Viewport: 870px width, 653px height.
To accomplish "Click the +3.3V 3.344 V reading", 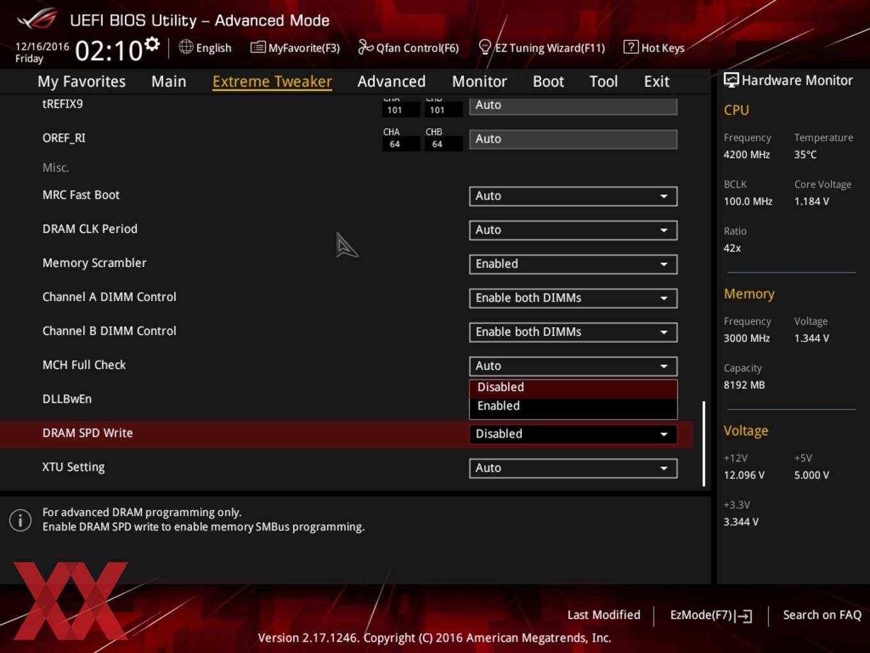I will pyautogui.click(x=741, y=522).
